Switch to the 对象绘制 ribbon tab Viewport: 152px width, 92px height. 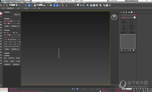tap(26, 8)
